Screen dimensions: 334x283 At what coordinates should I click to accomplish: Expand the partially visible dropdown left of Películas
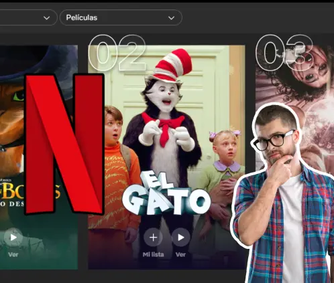point(28,17)
